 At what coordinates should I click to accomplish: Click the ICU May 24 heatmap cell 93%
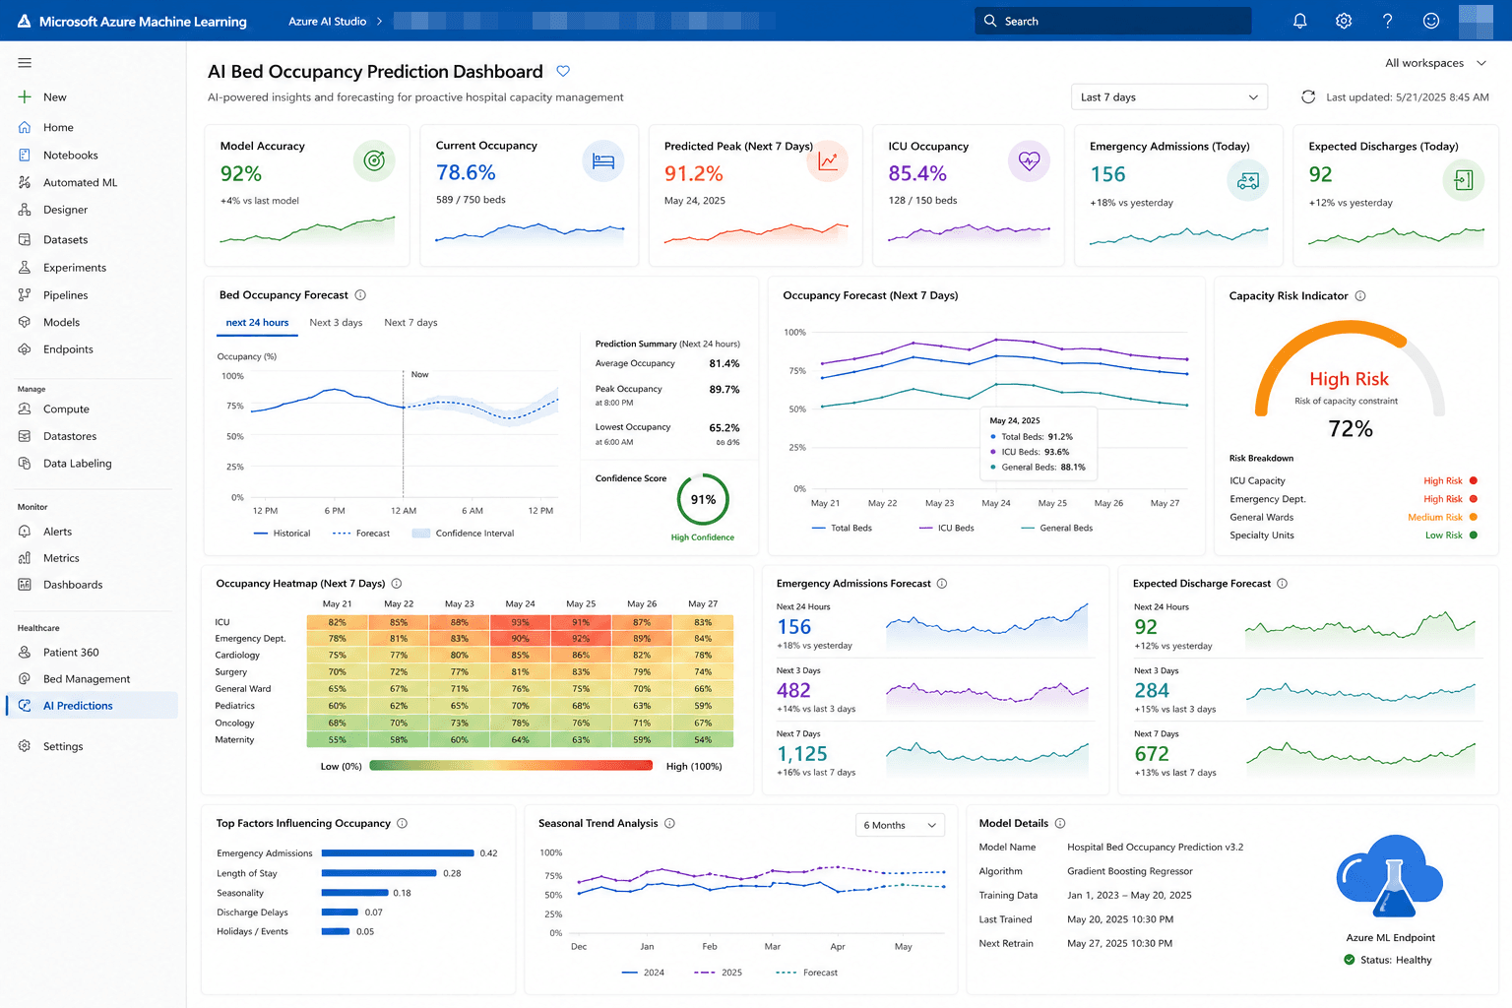tap(521, 622)
